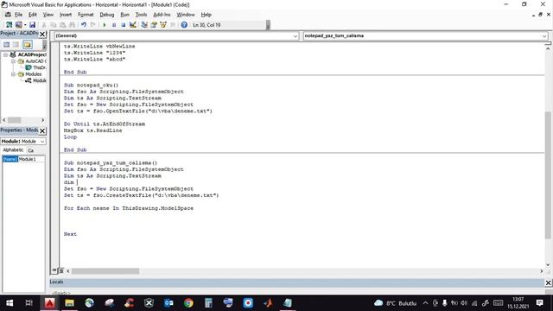
Task: Click the Reset stop icon
Action: coord(123,25)
